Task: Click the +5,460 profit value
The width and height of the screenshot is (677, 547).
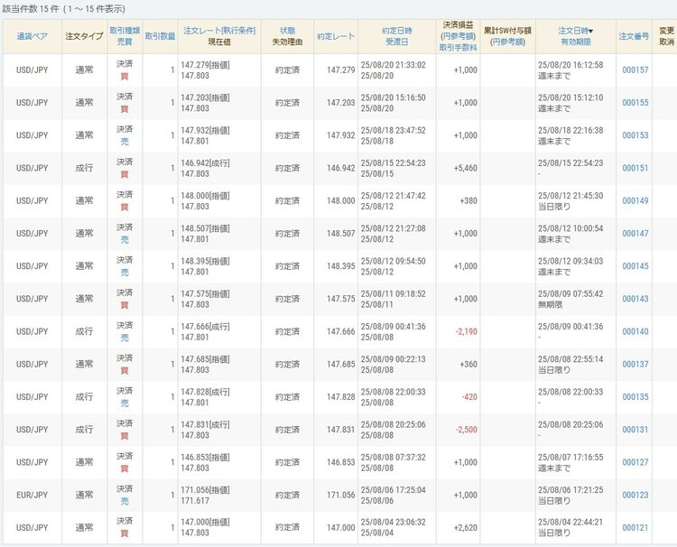Action: pos(466,168)
